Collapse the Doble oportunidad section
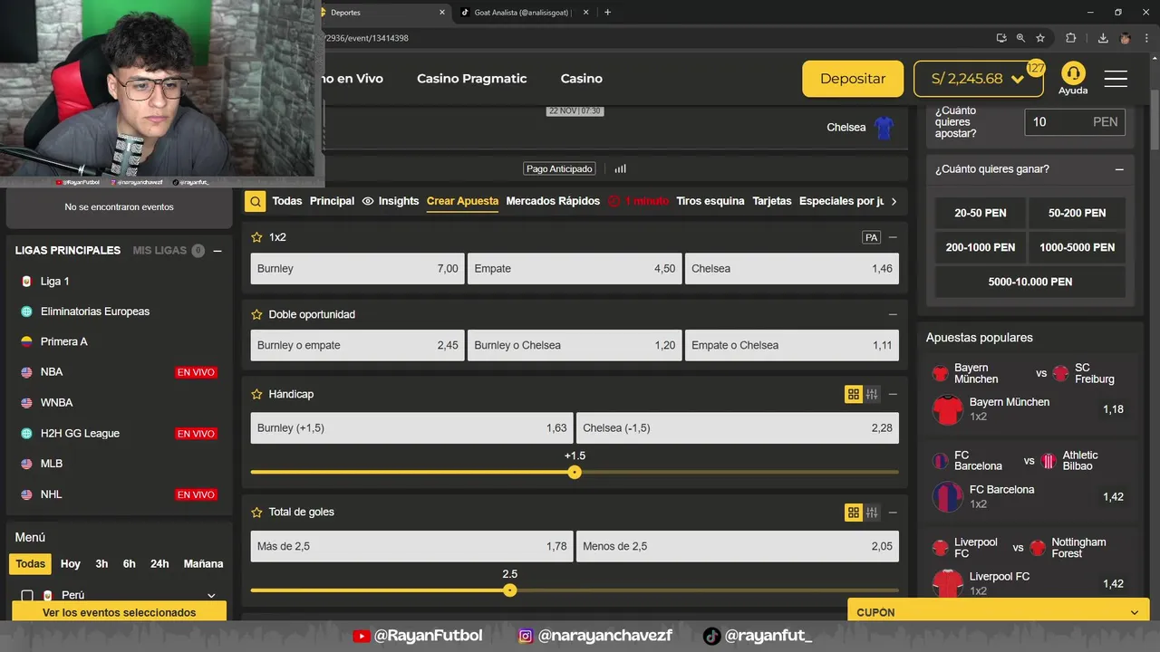 point(893,315)
